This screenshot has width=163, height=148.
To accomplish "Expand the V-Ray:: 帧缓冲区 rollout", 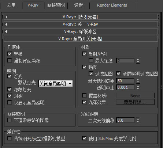I will 81,31.
